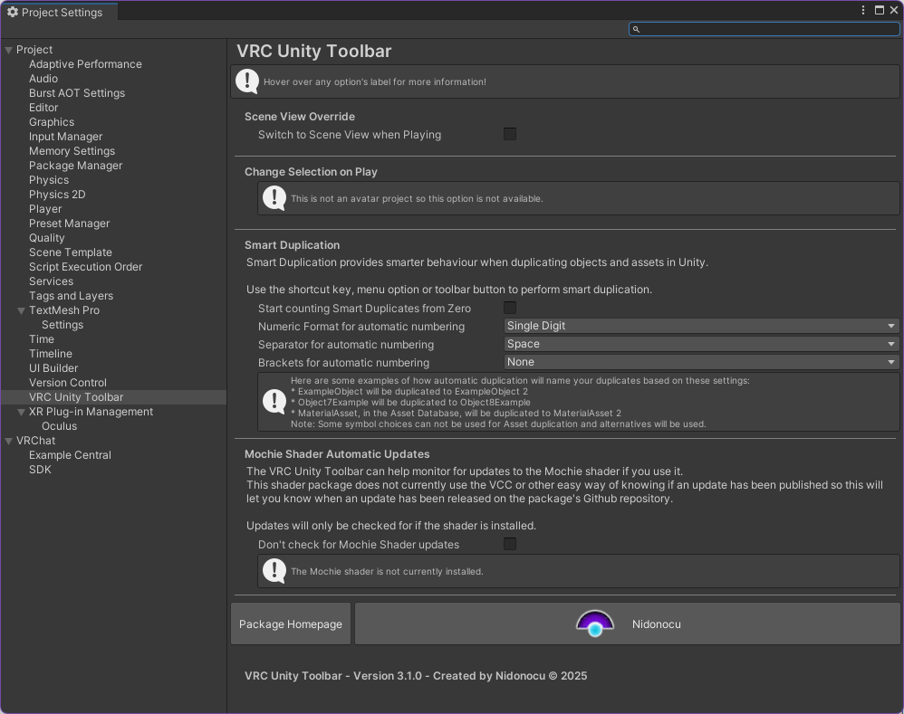Focus the settings search field

pyautogui.click(x=765, y=29)
